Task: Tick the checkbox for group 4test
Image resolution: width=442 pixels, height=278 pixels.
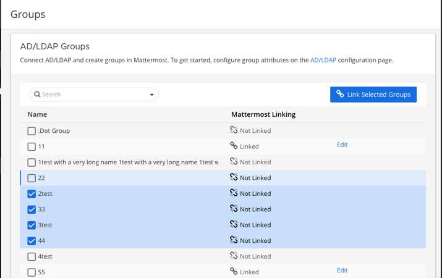Action: 32,256
